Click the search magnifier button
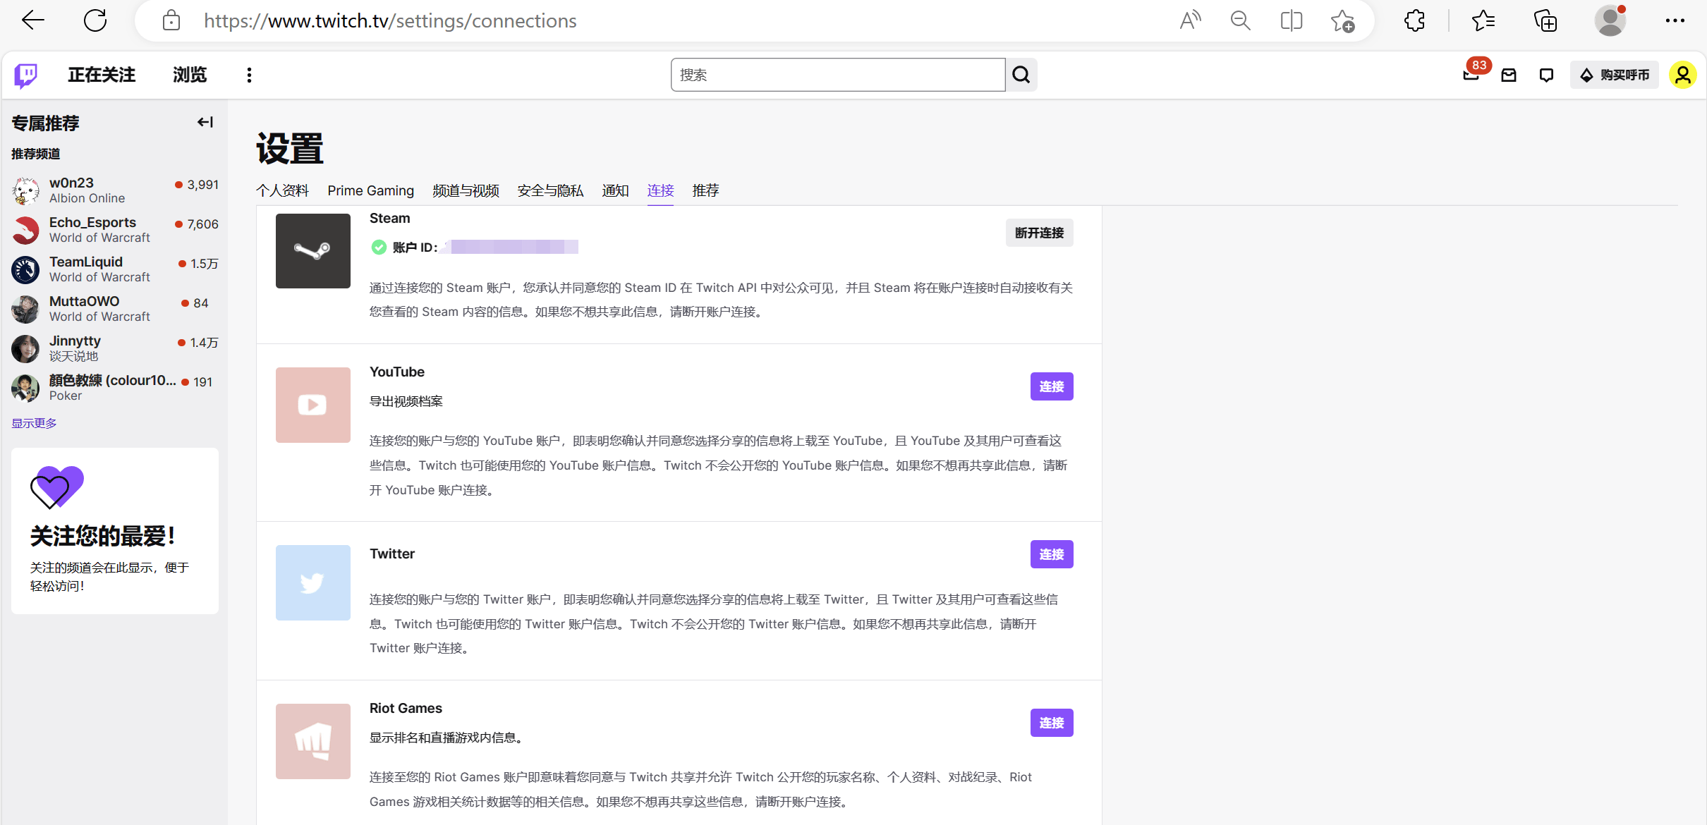The width and height of the screenshot is (1707, 825). pos(1021,74)
